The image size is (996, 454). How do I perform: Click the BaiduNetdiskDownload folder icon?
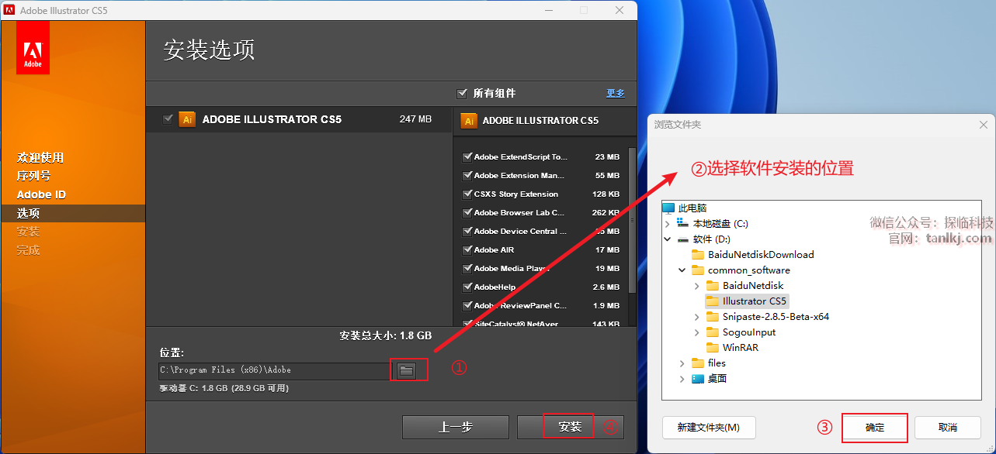(698, 255)
